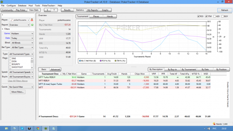Click the blue My C Net Won legend swatch
Image resolution: width=233 pixels, height=131 pixels.
coord(80,61)
